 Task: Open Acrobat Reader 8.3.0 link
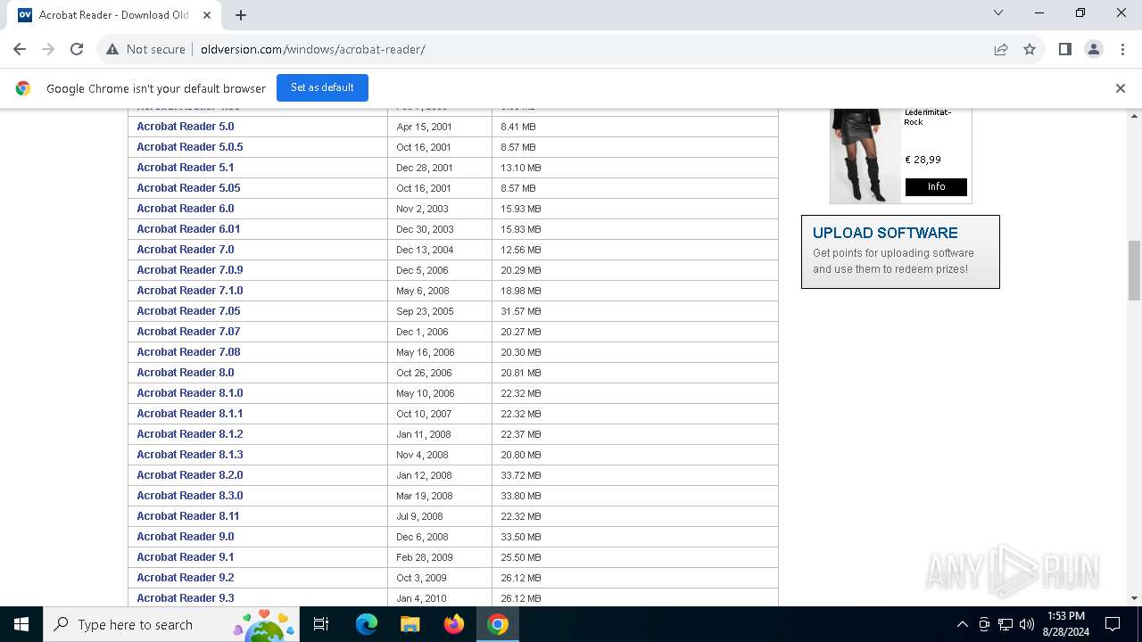(190, 496)
